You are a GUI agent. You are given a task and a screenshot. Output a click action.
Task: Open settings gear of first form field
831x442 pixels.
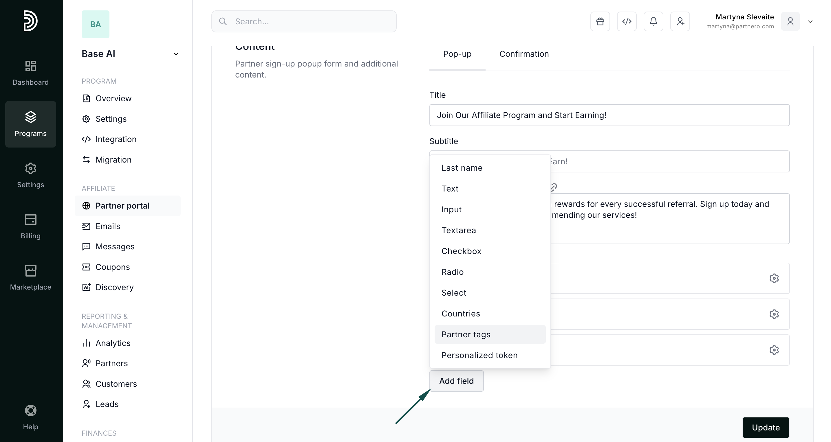(774, 278)
